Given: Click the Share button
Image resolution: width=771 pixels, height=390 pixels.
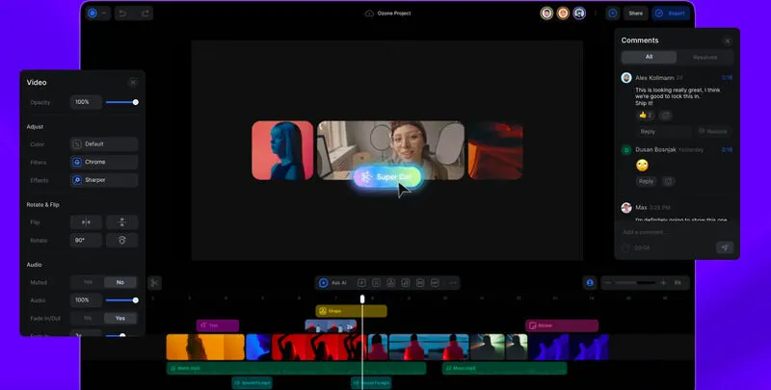Looking at the screenshot, I should click(635, 13).
